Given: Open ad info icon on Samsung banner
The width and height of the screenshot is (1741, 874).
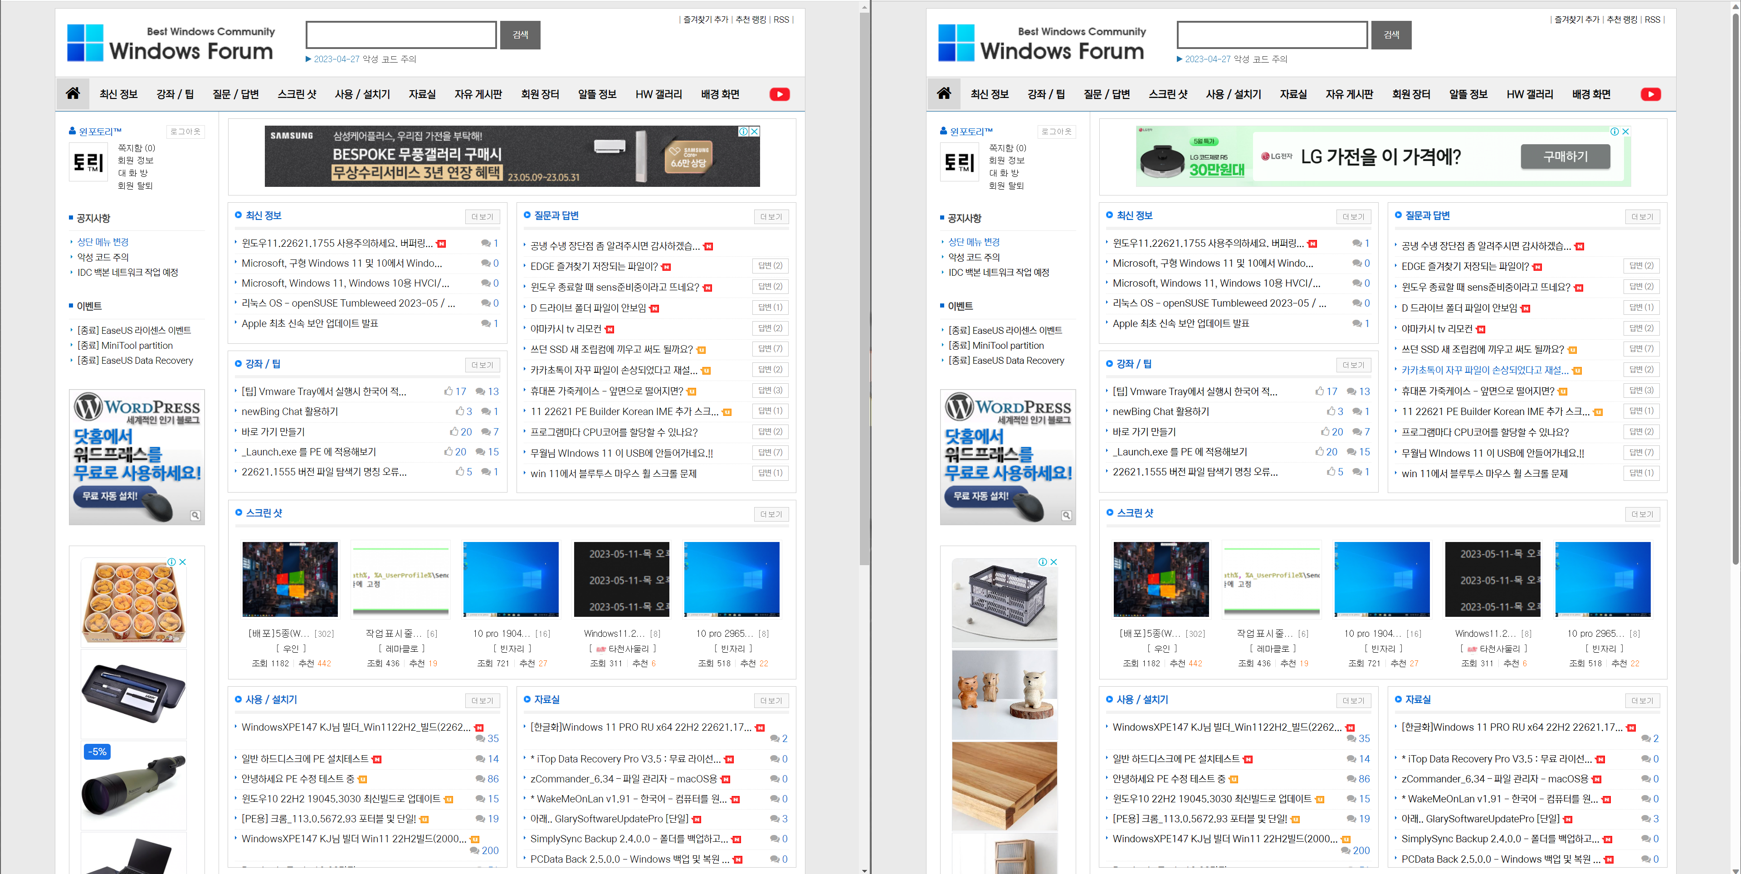Looking at the screenshot, I should (743, 132).
